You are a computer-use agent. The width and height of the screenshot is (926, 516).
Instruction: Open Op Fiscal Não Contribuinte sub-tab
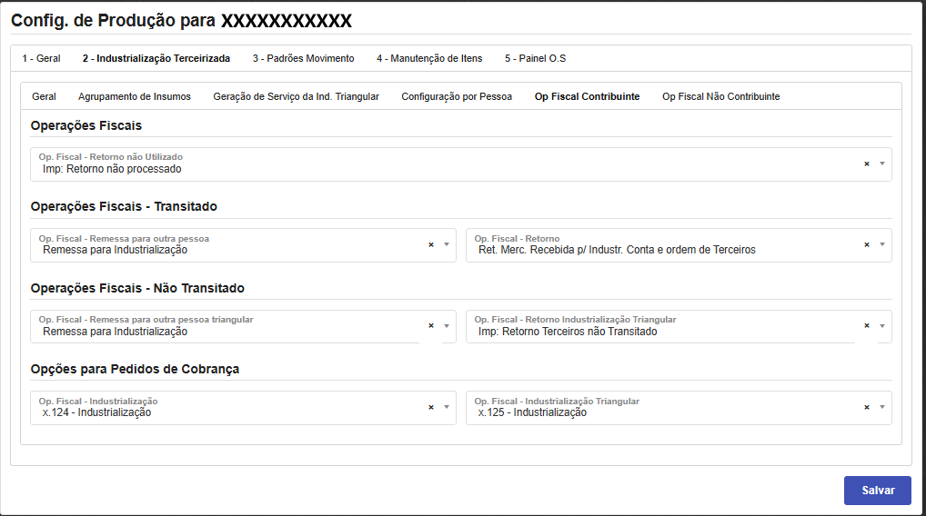[x=720, y=96]
